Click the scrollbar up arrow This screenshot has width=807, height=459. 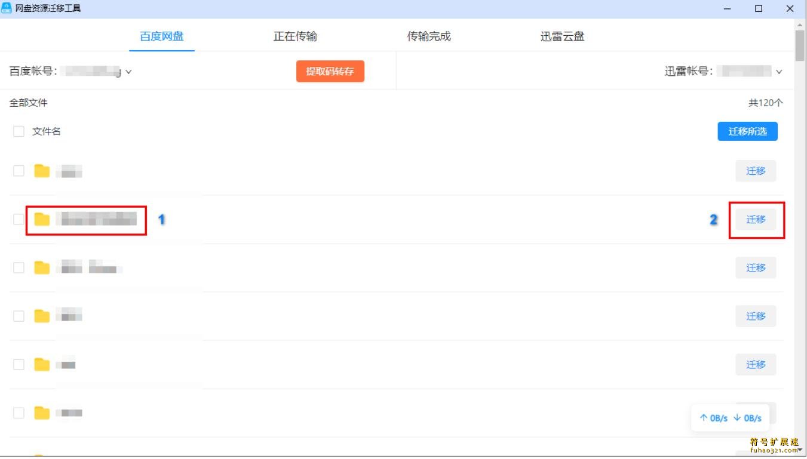point(800,24)
